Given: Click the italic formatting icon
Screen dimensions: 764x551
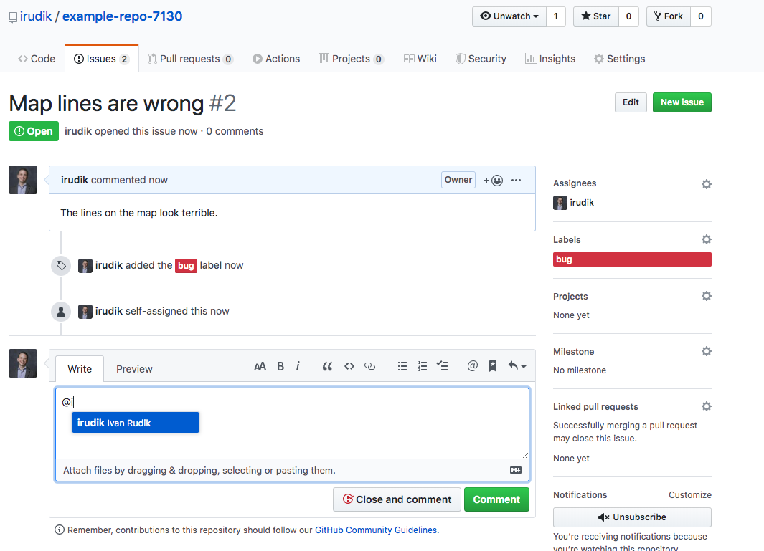Looking at the screenshot, I should (x=298, y=366).
